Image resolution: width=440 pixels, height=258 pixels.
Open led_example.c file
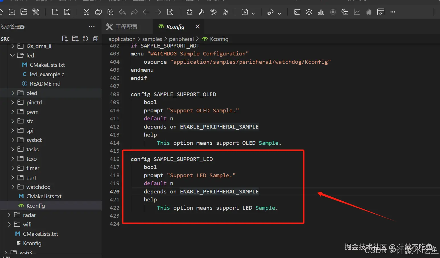[47, 74]
